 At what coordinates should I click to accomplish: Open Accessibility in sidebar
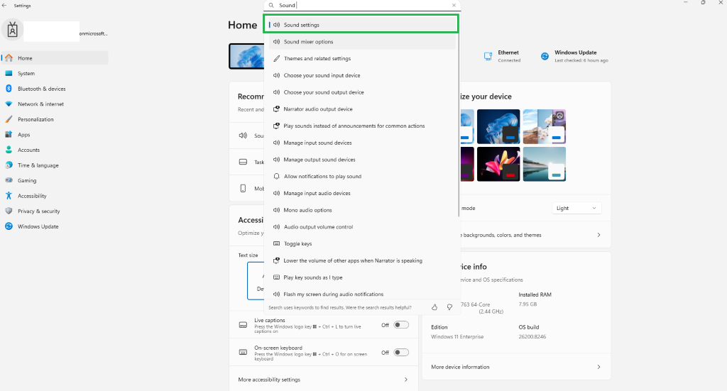click(55, 196)
